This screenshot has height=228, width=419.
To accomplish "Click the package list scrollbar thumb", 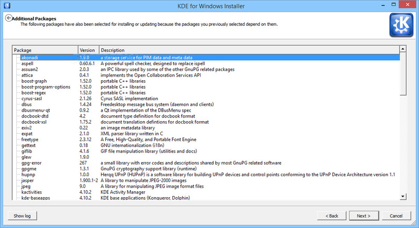I will (403, 74).
